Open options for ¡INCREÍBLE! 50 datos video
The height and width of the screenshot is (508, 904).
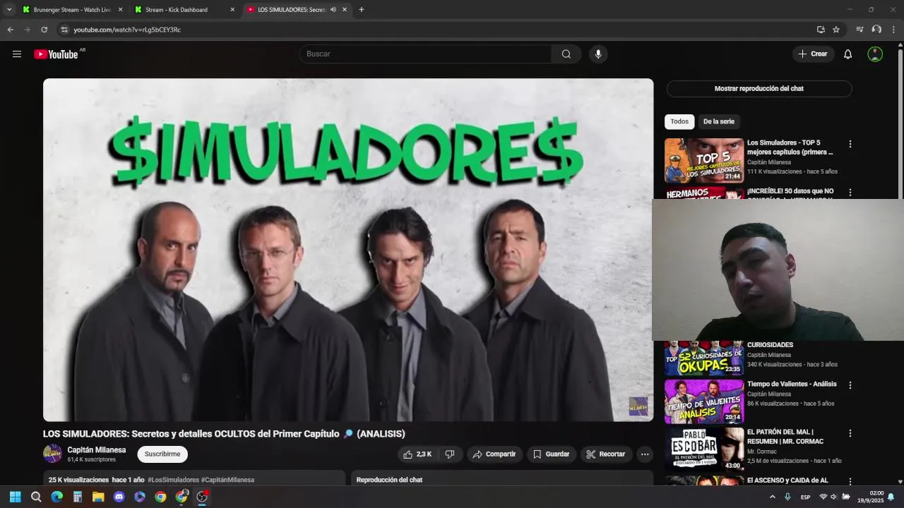[x=850, y=192]
